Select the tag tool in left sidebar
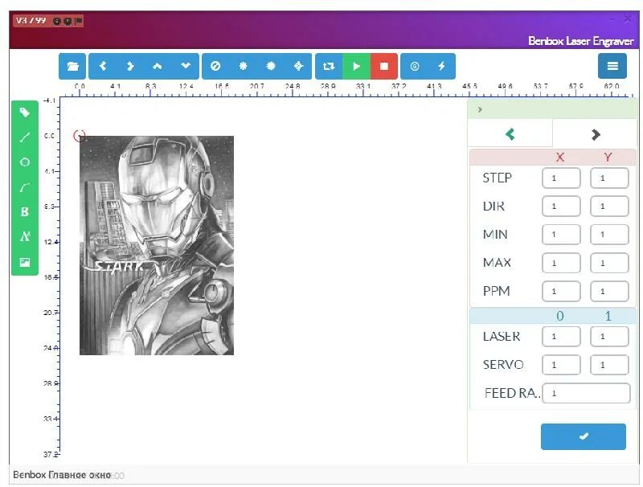The image size is (643, 487). [x=25, y=113]
